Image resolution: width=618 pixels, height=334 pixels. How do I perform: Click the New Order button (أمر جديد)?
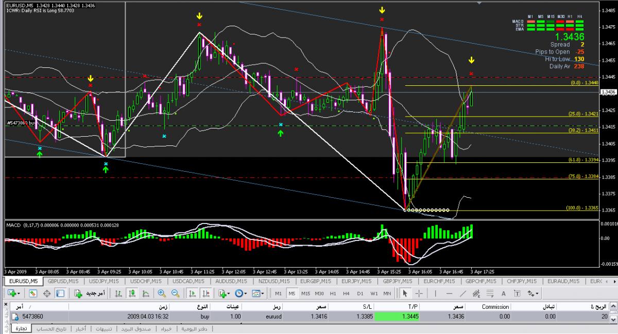90,293
